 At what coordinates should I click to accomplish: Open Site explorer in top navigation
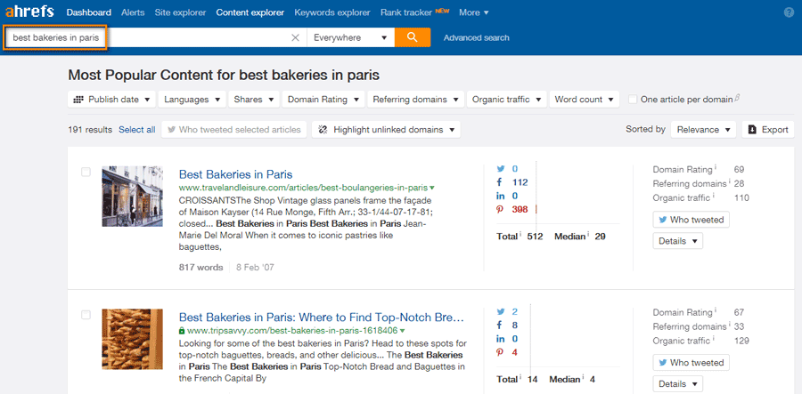click(x=180, y=12)
